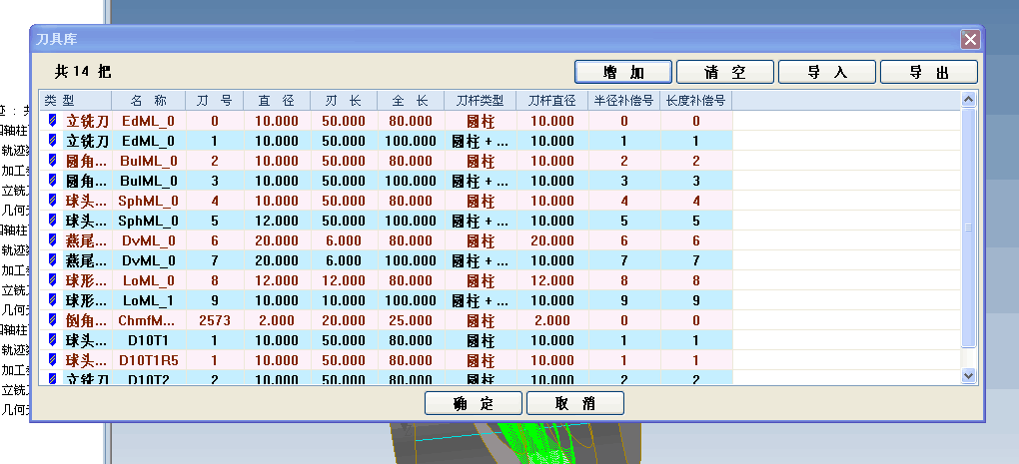The width and height of the screenshot is (1019, 464).
Task: Cancel the dialog with 取消
Action: (x=575, y=403)
